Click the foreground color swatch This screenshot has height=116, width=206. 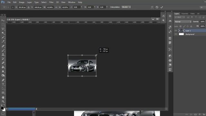(2, 108)
